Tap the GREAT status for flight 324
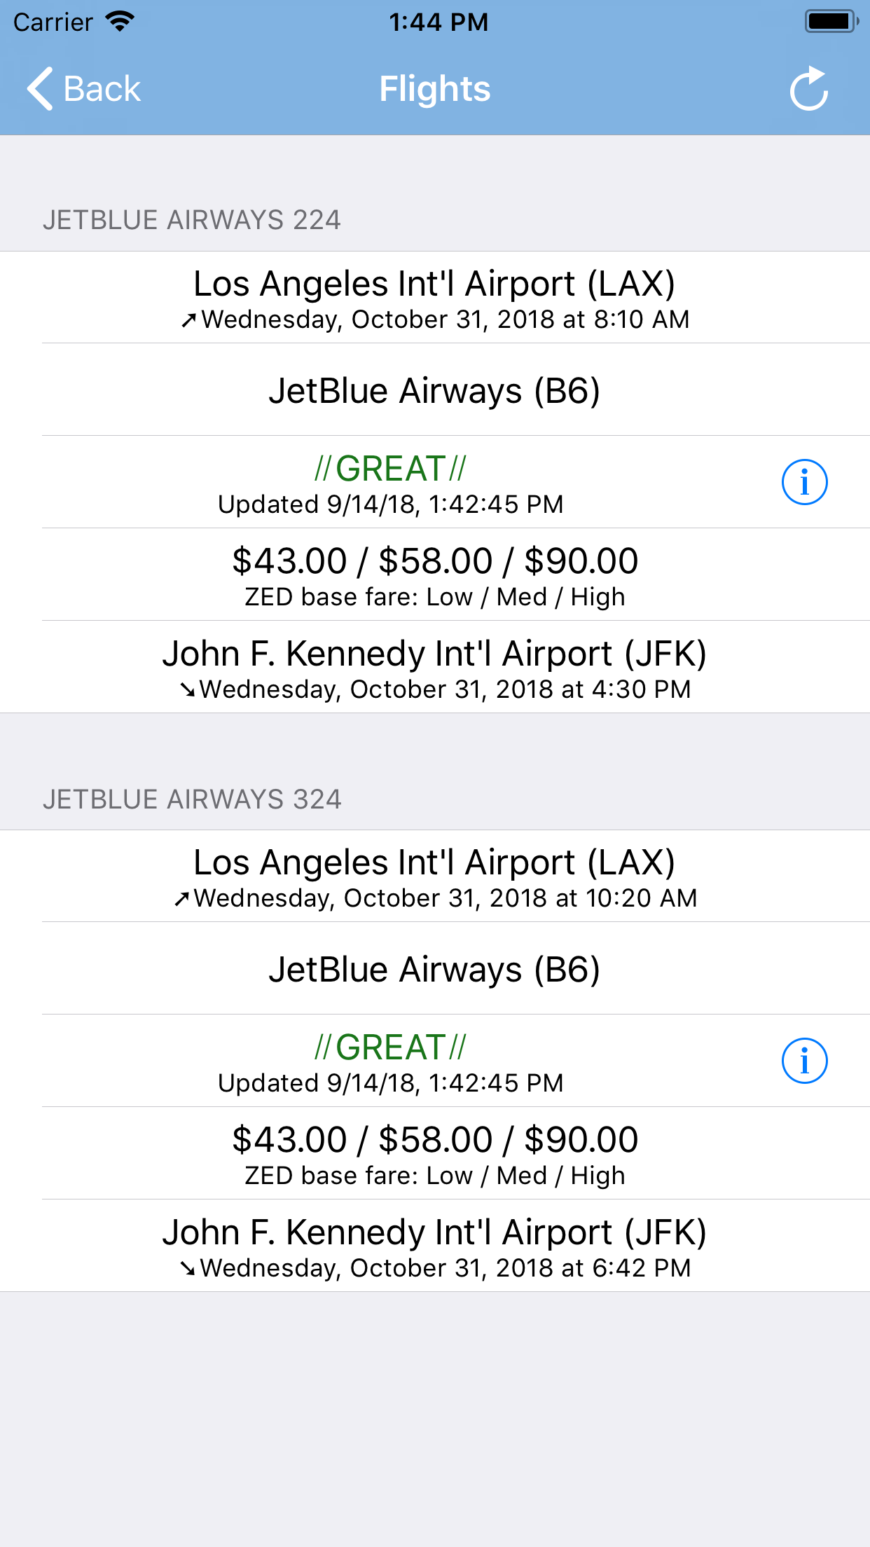Screen dimensions: 870x1547 pos(390,1047)
